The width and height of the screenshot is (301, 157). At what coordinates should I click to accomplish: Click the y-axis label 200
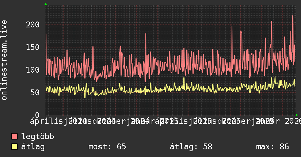click(x=33, y=24)
